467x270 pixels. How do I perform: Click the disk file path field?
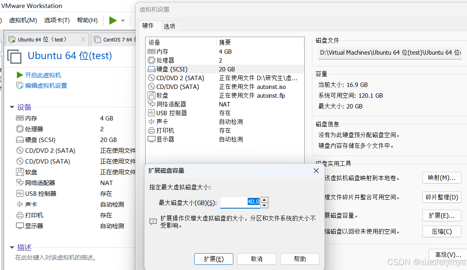(x=390, y=53)
